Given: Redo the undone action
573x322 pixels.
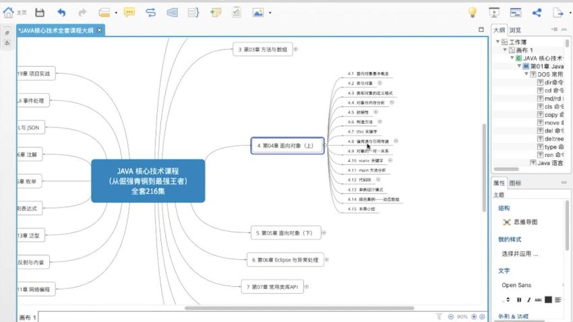Looking at the screenshot, I should 82,12.
